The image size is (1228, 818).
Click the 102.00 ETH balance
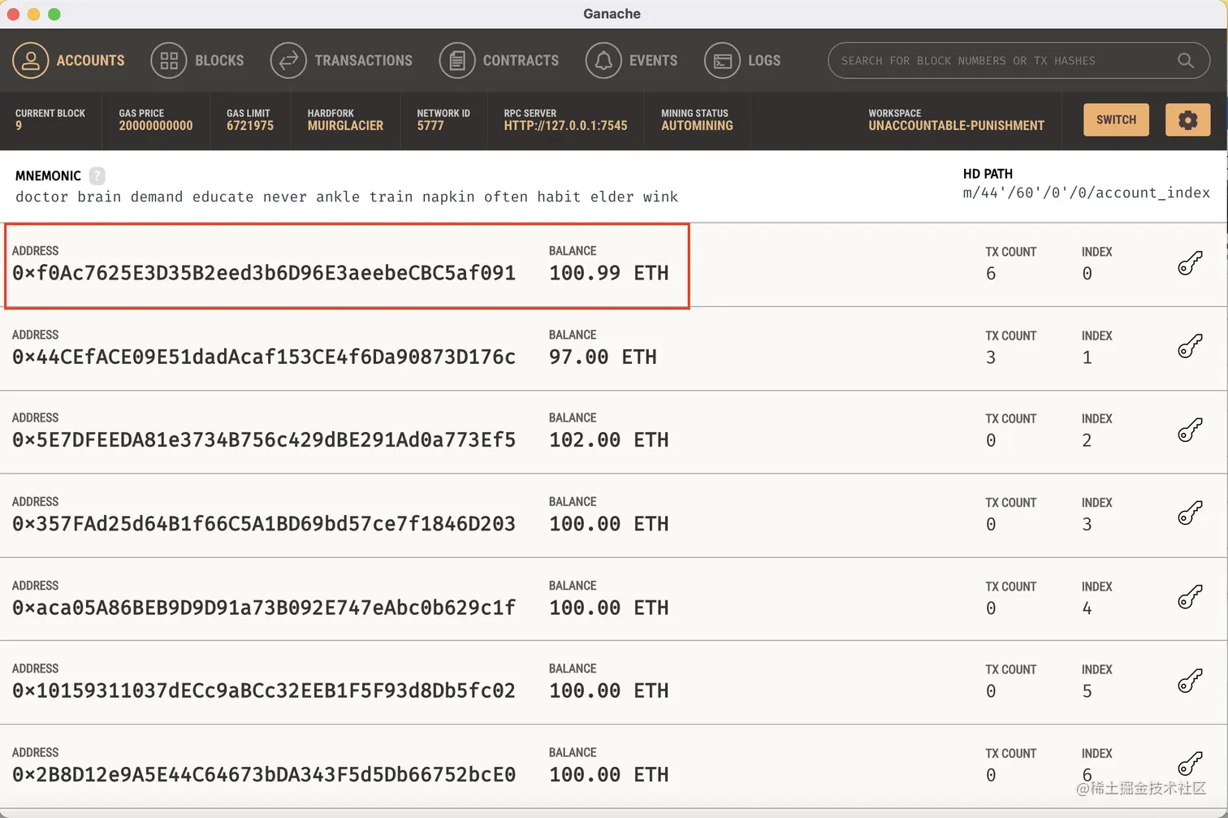tap(609, 439)
